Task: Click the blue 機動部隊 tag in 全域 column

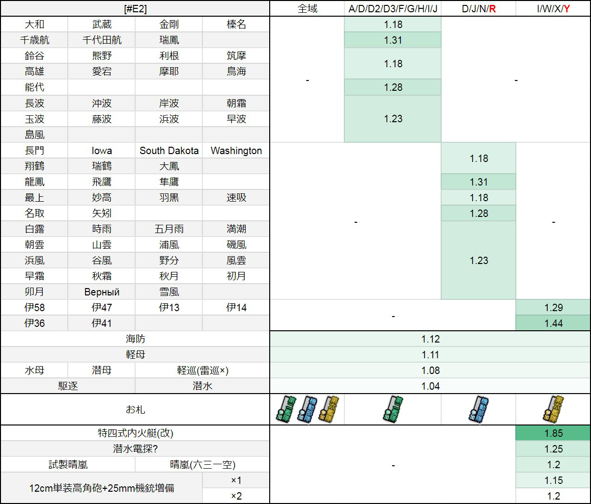Action: (x=308, y=409)
